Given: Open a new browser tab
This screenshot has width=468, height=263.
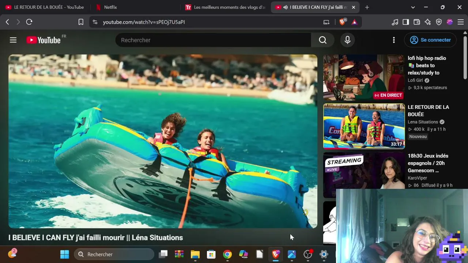Looking at the screenshot, I should click(367, 7).
